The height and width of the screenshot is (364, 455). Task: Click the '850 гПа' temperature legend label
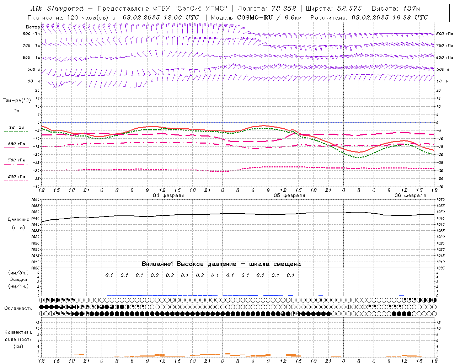click(16, 144)
